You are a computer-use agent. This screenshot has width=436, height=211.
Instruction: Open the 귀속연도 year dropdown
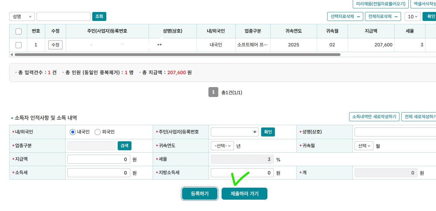(222, 146)
